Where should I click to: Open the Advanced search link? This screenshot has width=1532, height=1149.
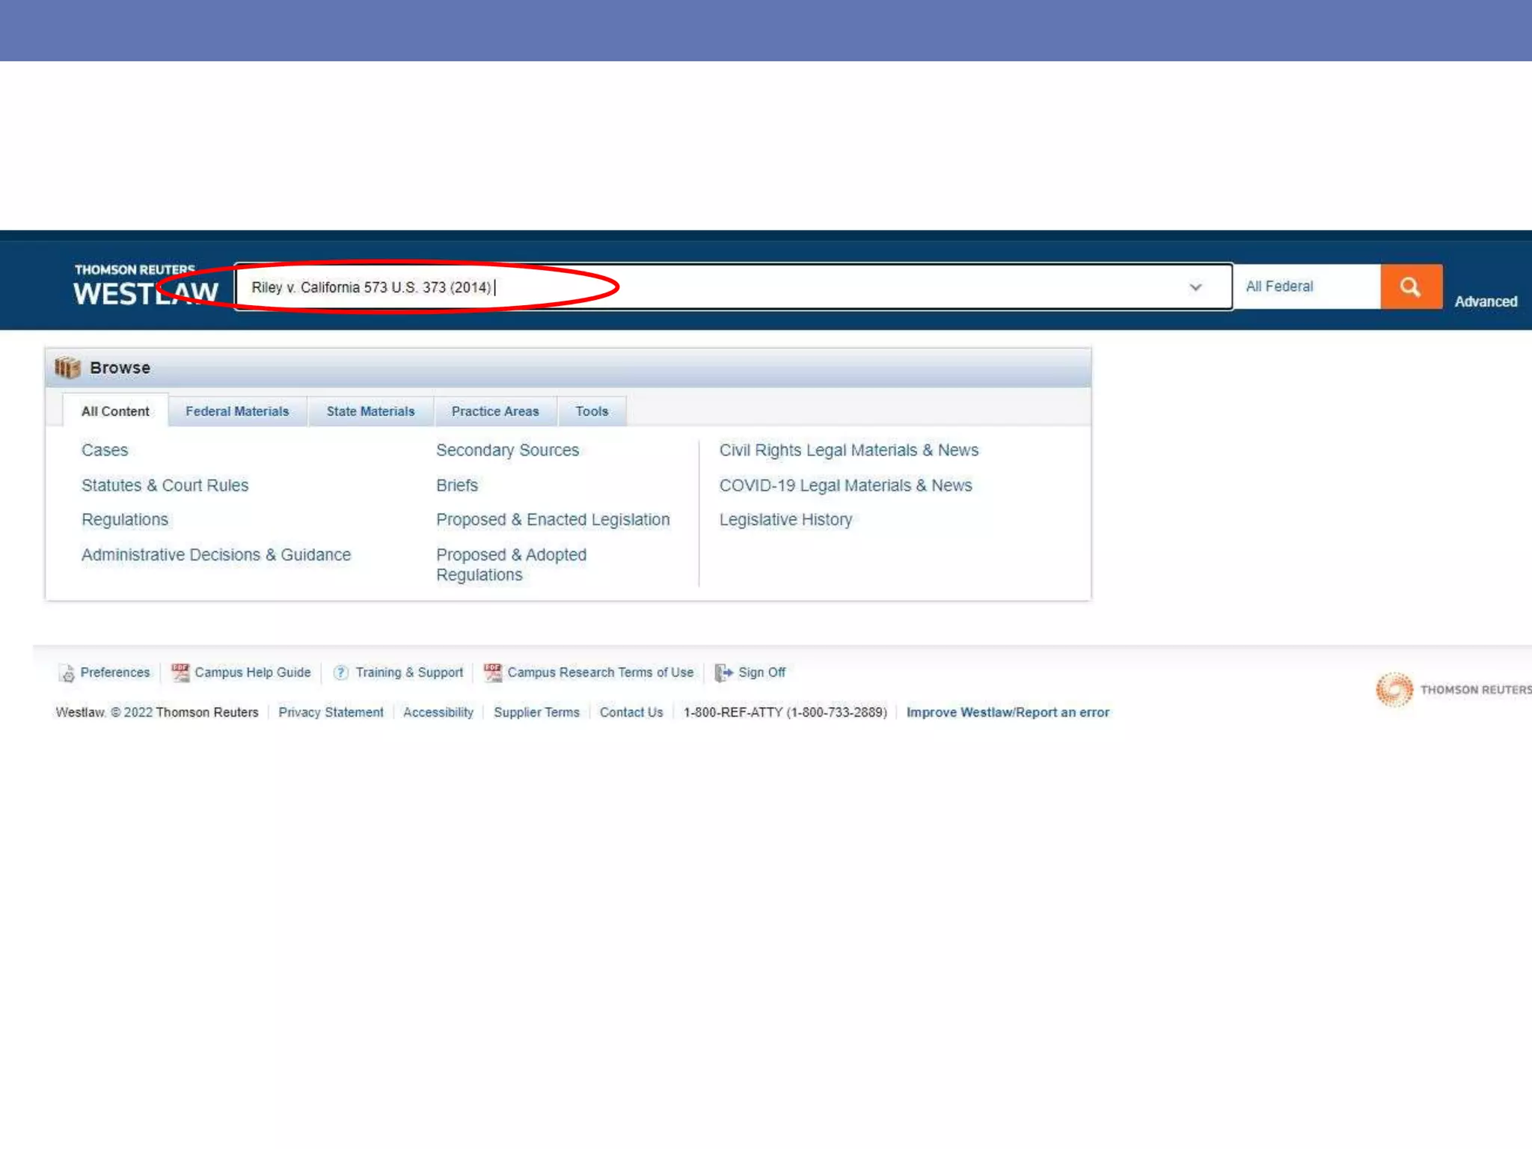[1485, 301]
